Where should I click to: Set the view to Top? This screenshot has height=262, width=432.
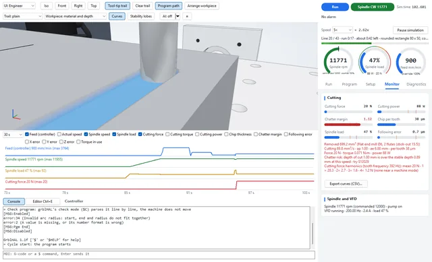click(94, 6)
